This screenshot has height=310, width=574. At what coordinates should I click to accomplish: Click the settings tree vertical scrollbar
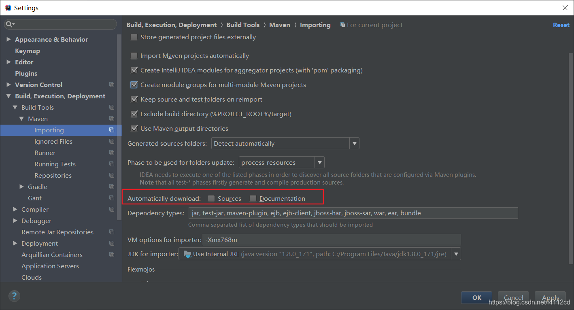tap(119, 127)
